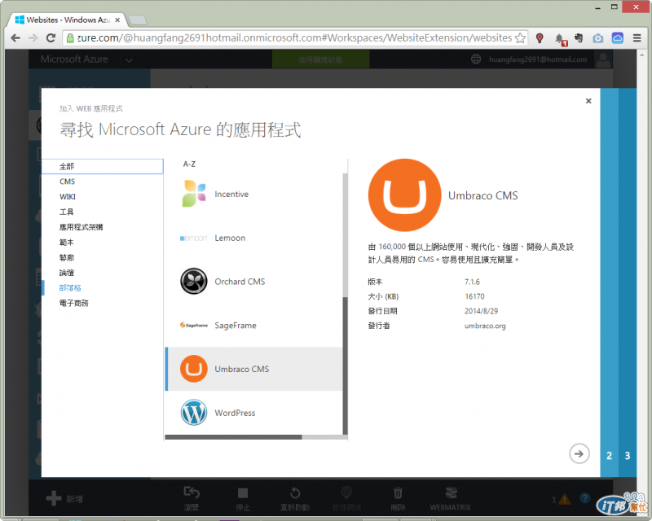Click the 停止 stop icon
652x521 pixels.
(x=242, y=493)
